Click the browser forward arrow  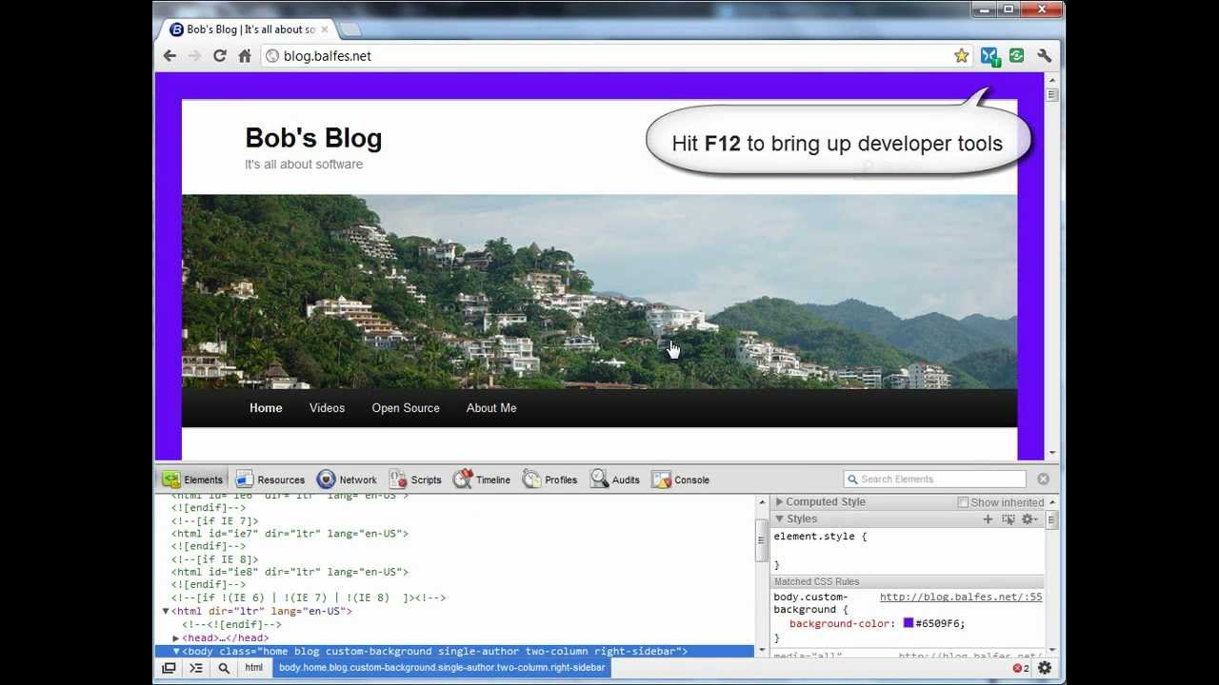[194, 56]
